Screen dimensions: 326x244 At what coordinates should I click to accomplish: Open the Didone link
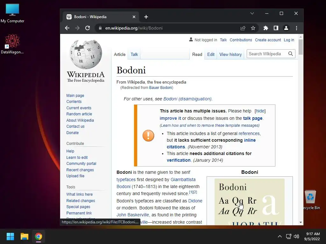pos(195,201)
